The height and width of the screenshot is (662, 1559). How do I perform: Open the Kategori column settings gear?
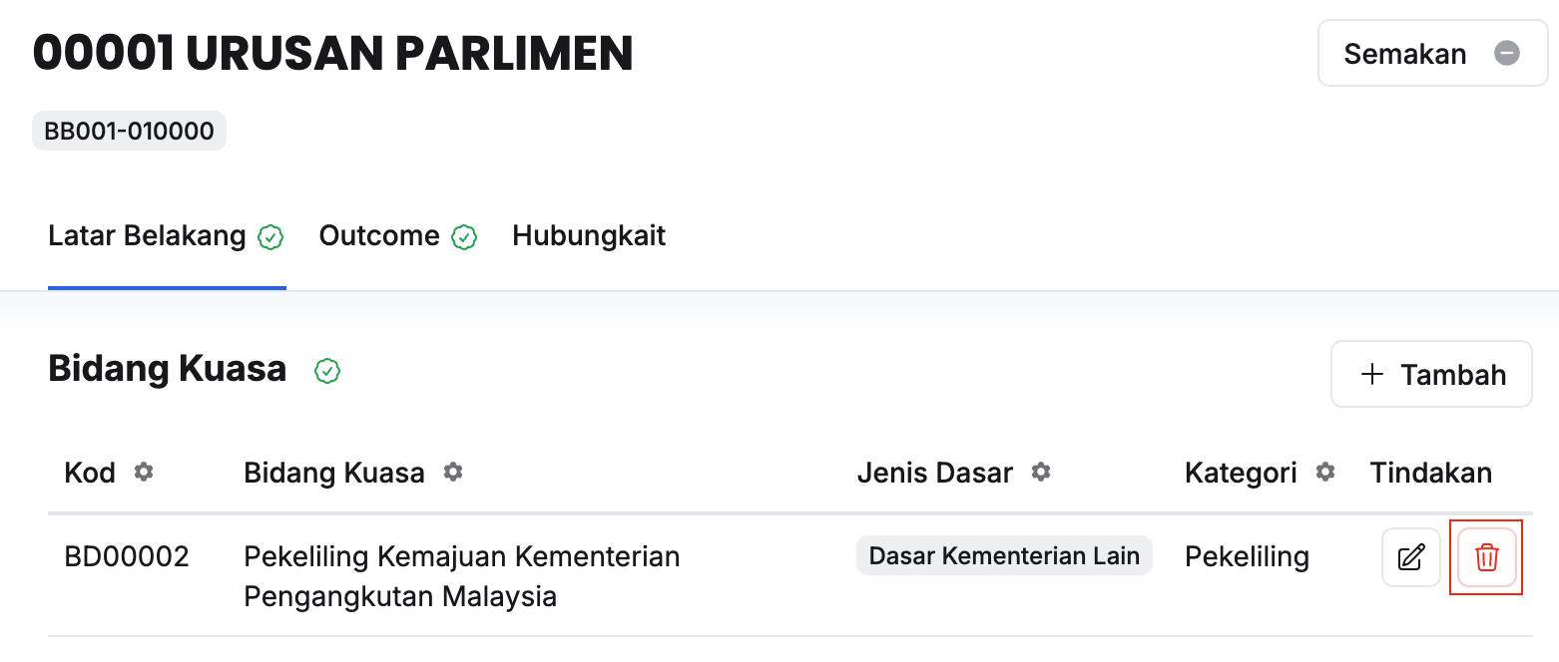point(1325,472)
